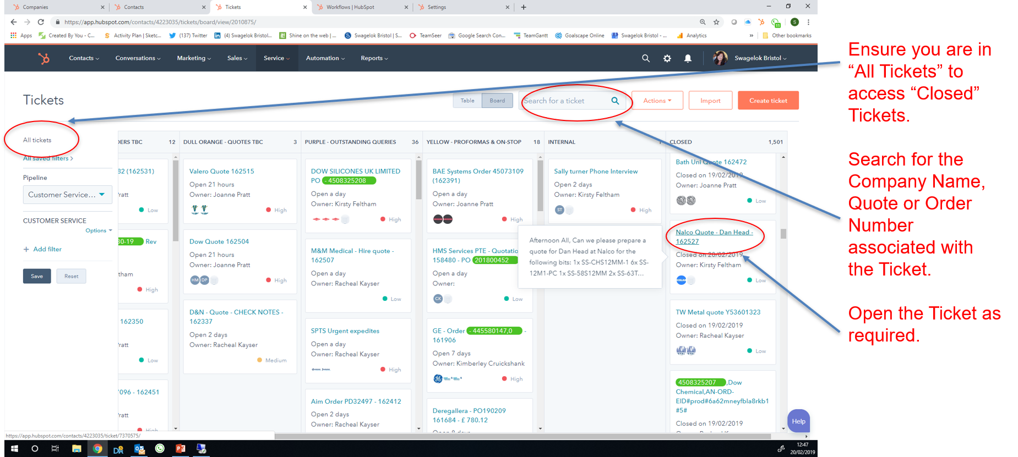The width and height of the screenshot is (1018, 457).
Task: Switch to Table view
Action: point(467,101)
